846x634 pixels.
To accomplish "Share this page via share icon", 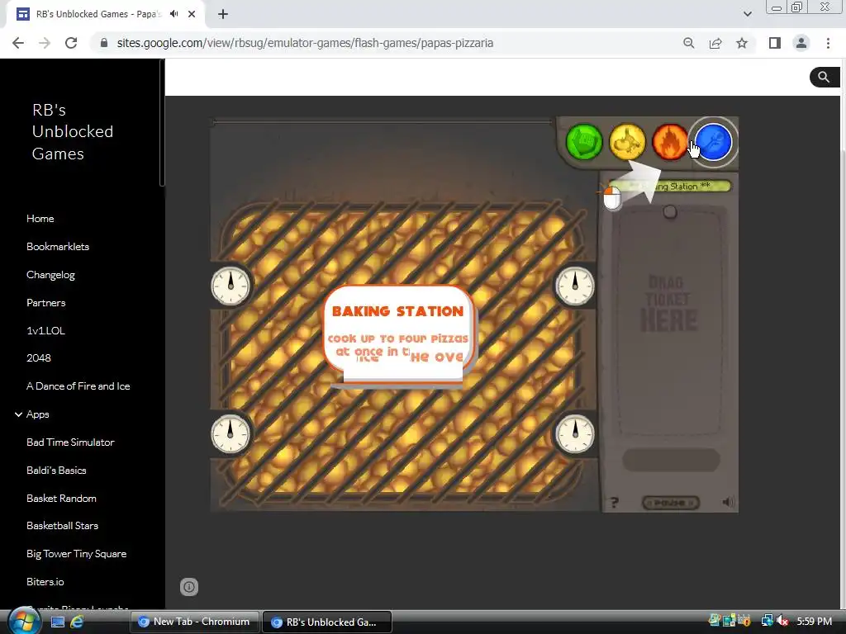I will click(x=715, y=43).
